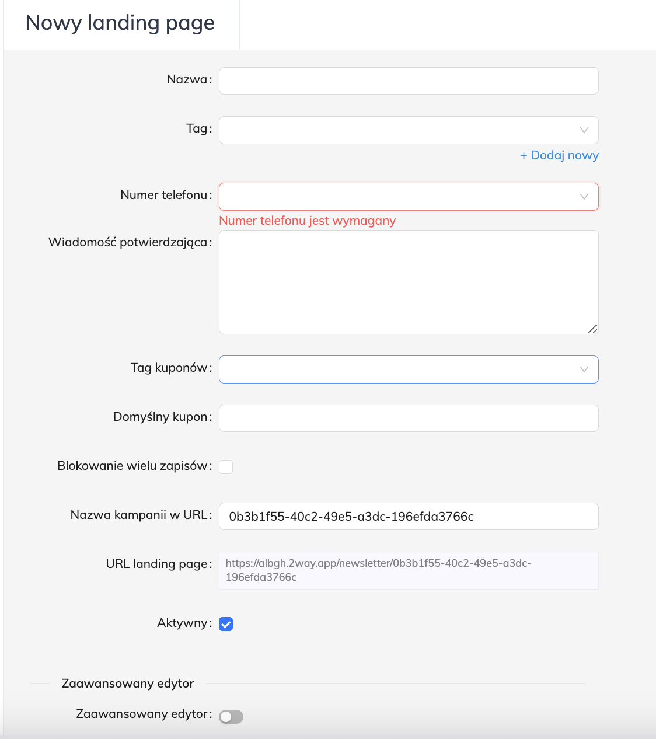Image resolution: width=656 pixels, height=739 pixels.
Task: Expand the Numer telefonu select box
Action: pyautogui.click(x=397, y=197)
